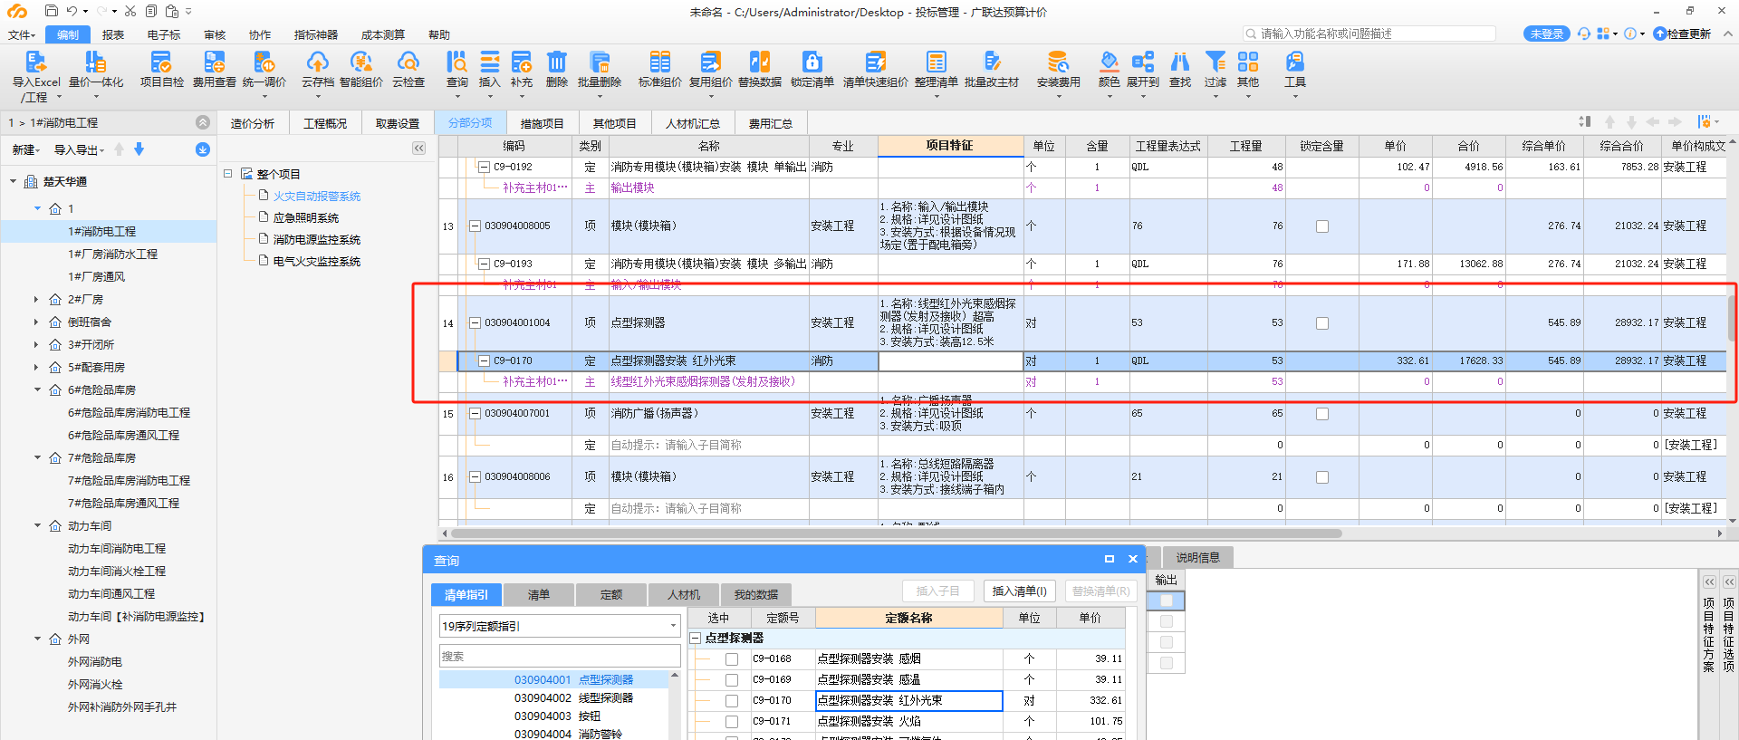Toggle 锁定含量 checkbox for row 030904001004
Image resolution: width=1739 pixels, height=740 pixels.
point(1322,323)
